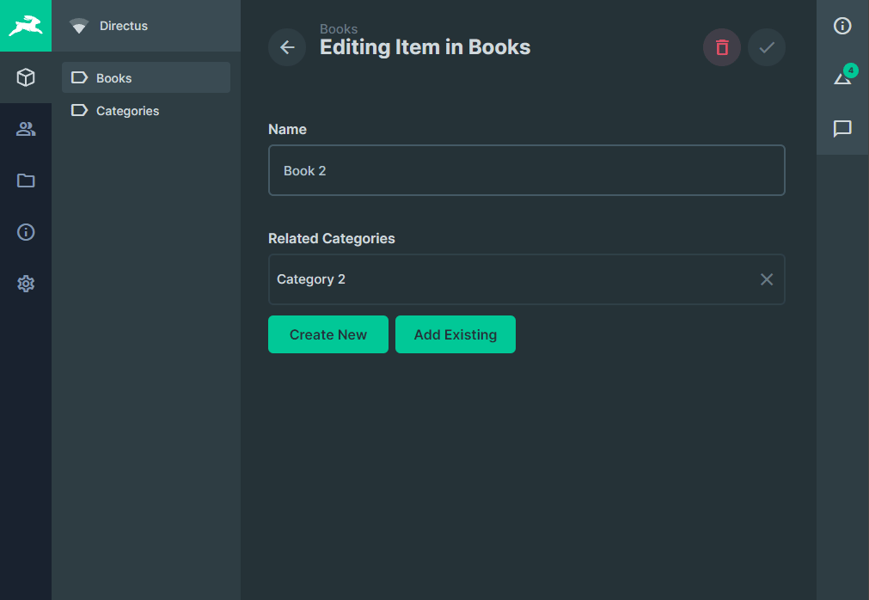Select Books collection in navigation
This screenshot has width=869, height=600.
coord(146,77)
